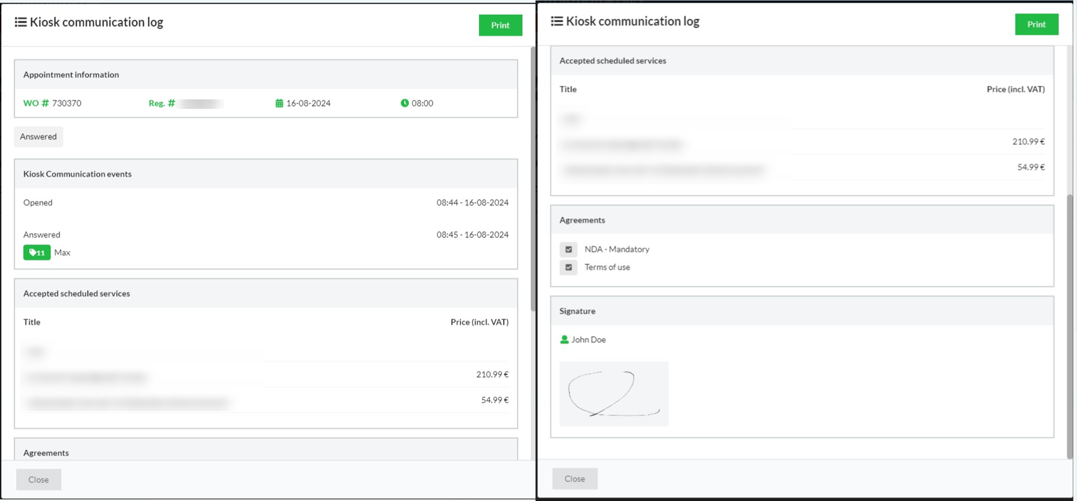Toggle the Terms of use checkbox
This screenshot has height=501, width=1077.
(x=568, y=267)
